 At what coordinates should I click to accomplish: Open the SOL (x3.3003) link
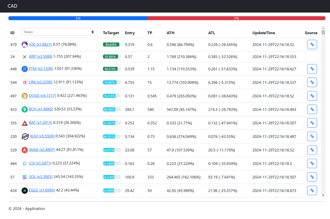(x=41, y=177)
